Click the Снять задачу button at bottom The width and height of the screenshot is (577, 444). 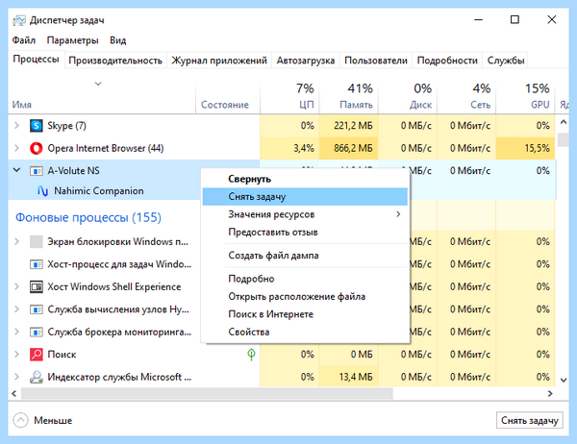[530, 420]
